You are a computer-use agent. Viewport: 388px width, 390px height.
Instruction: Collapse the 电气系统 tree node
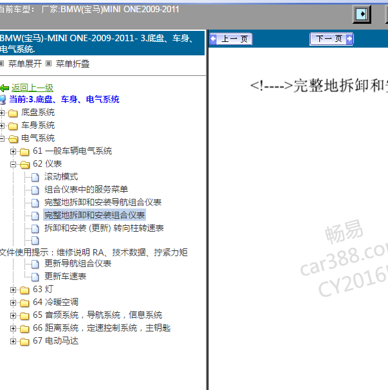point(2,138)
